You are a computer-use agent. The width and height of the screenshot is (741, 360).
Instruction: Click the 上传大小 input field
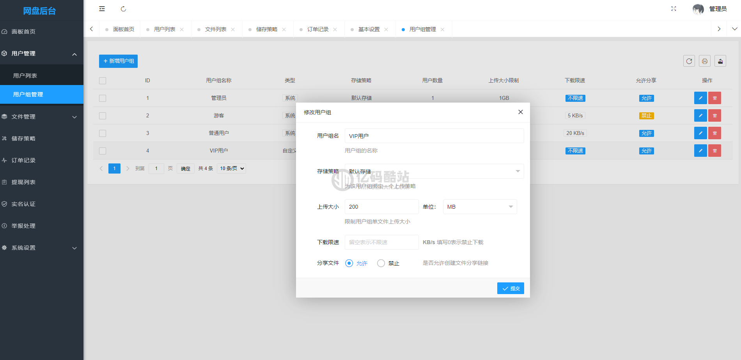click(x=381, y=207)
